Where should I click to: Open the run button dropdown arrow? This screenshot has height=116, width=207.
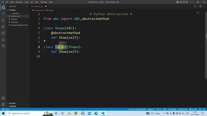point(197,6)
